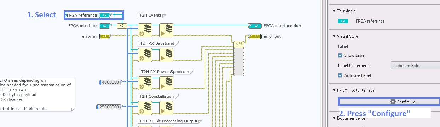The width and height of the screenshot is (440, 127).
Task: Select the FPGA interface dup terminal
Action: coord(255,26)
